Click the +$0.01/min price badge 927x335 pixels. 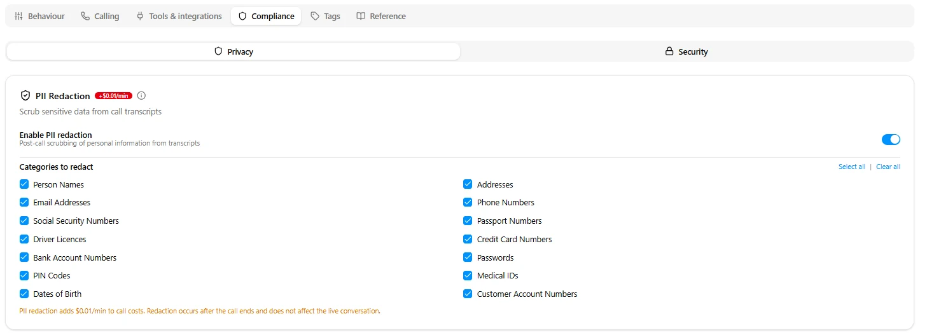pos(113,96)
